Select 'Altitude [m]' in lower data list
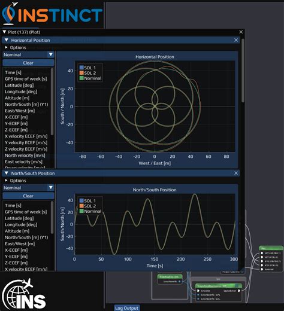The height and width of the screenshot is (311, 284). click(17, 231)
